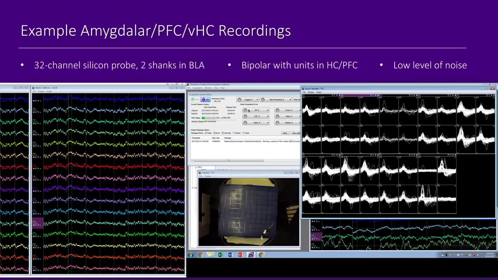Open File menu in Vector Tetrodes window
498x280 pixels.
[304, 92]
